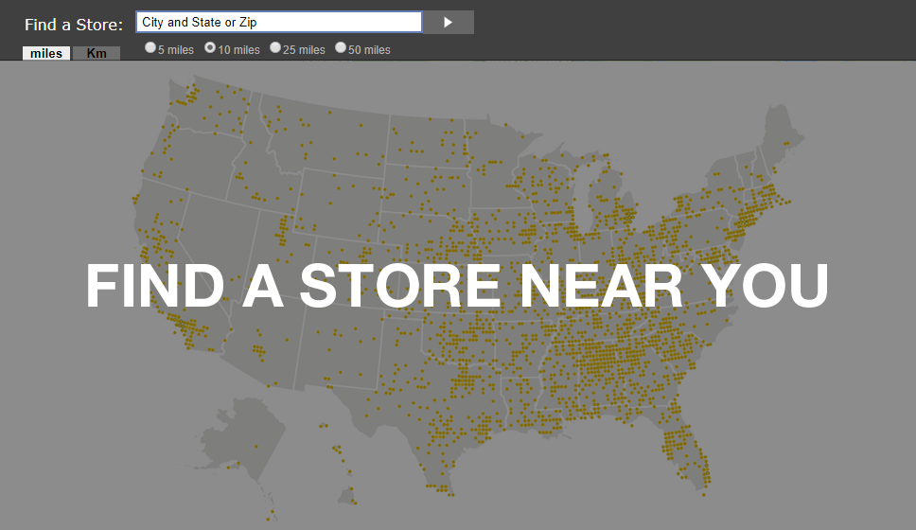Select the 10 miles radius option
The height and width of the screenshot is (530, 916).
tap(210, 48)
